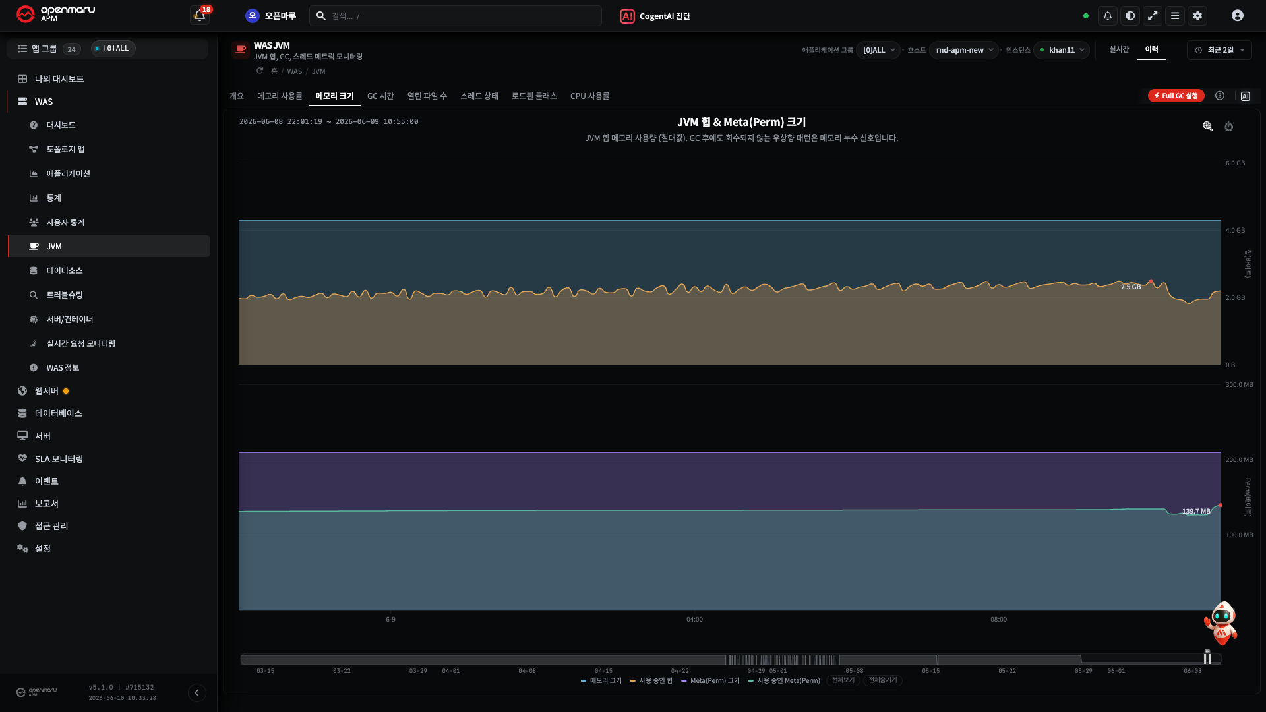Open the alarm bell with 18 badge

pyautogui.click(x=200, y=15)
